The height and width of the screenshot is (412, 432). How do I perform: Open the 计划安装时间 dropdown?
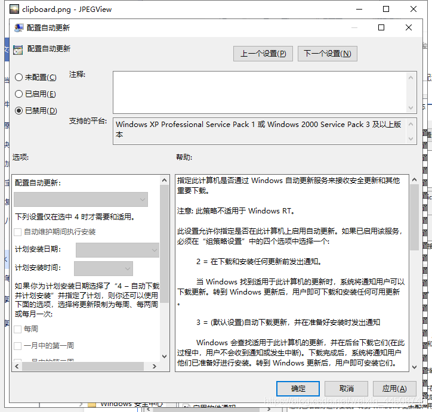(x=103, y=268)
